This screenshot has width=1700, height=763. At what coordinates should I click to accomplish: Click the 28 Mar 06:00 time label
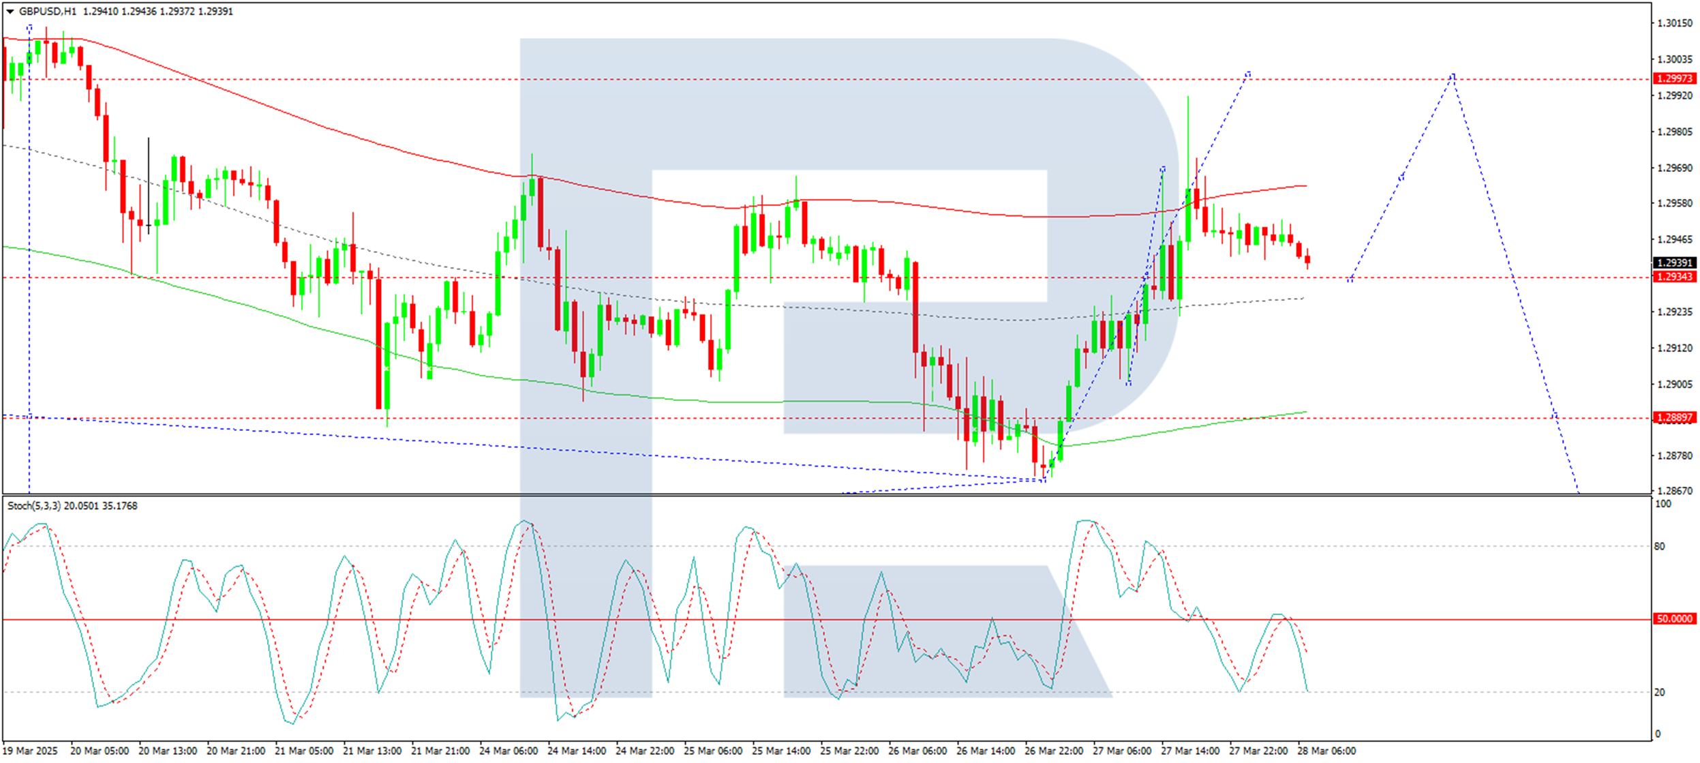point(1326,751)
